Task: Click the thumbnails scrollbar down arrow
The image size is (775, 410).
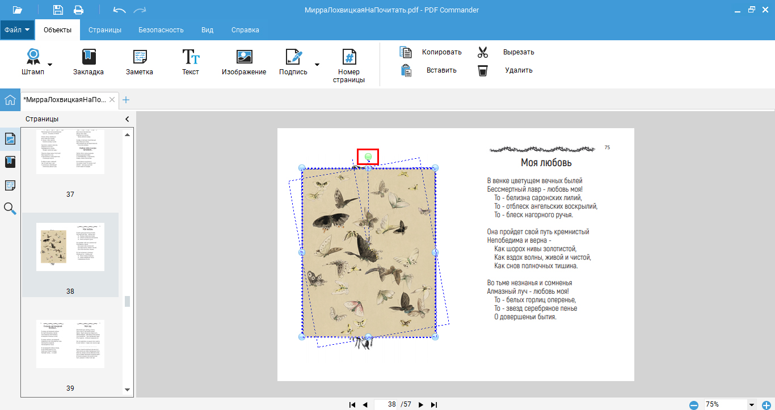Action: click(127, 390)
